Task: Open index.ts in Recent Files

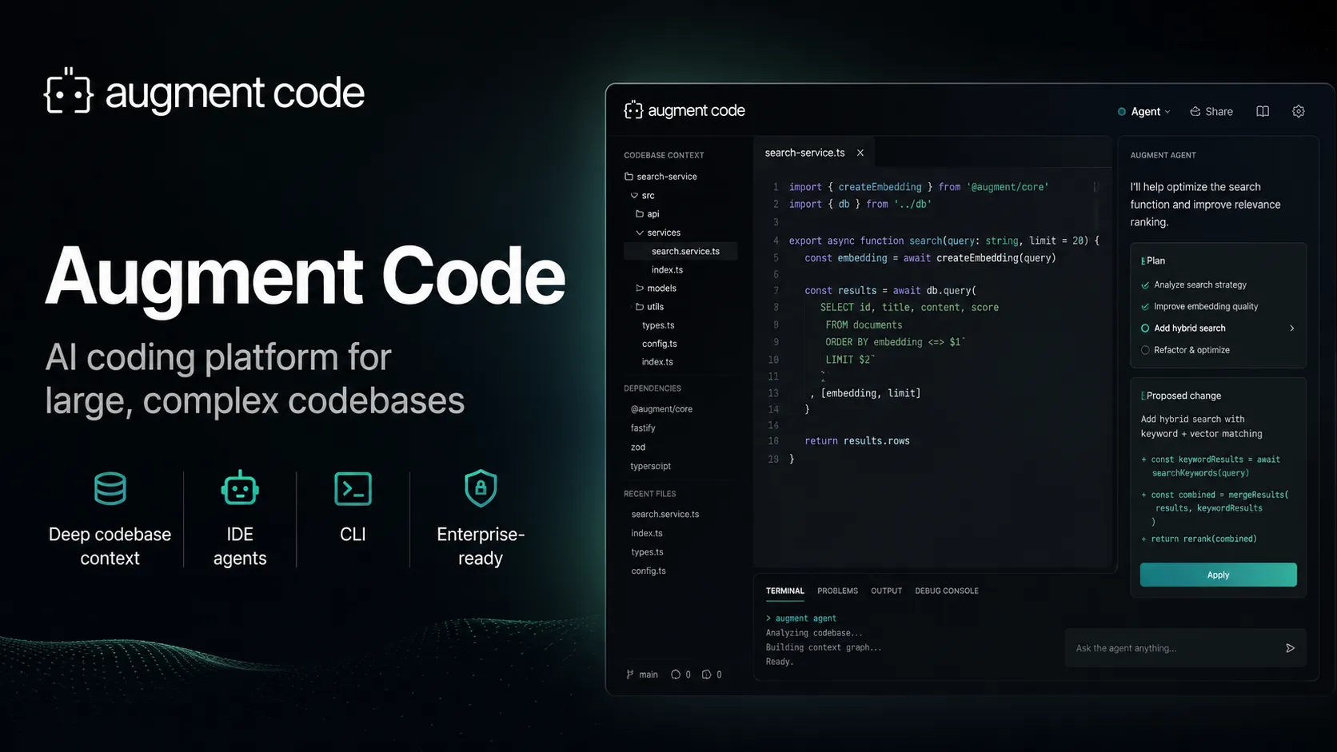Action: [647, 534]
